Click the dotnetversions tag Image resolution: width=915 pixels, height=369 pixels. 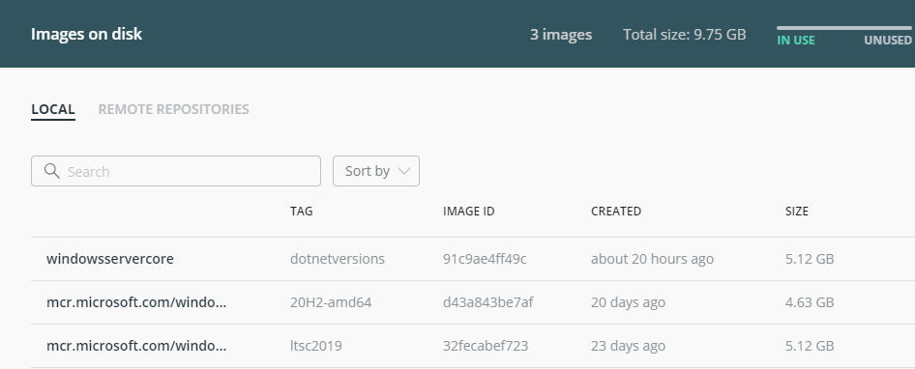pyautogui.click(x=338, y=259)
